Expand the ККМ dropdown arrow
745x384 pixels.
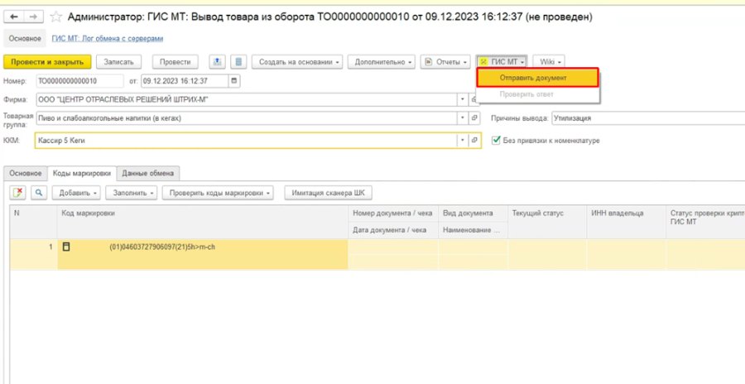pyautogui.click(x=463, y=140)
